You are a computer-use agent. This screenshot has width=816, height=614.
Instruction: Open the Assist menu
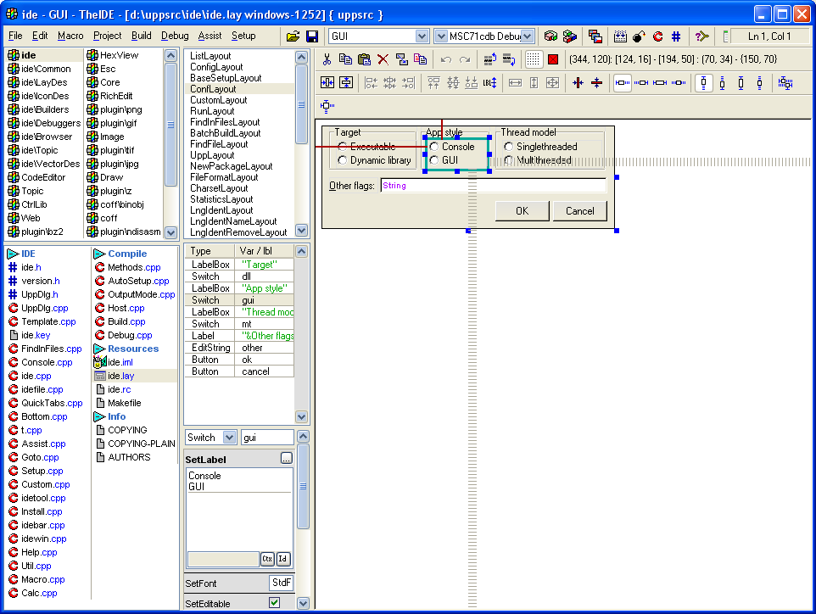(210, 36)
